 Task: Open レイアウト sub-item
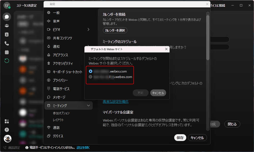[58, 120]
